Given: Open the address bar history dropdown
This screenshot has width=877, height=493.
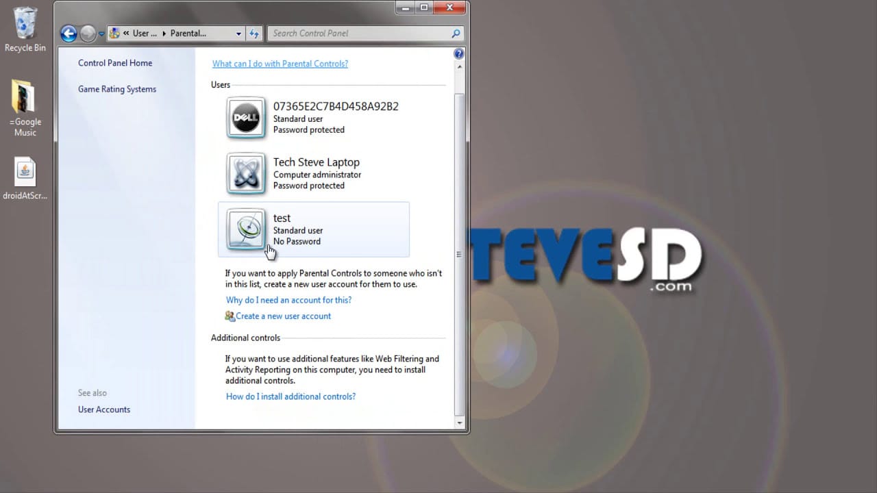Looking at the screenshot, I should point(238,34).
